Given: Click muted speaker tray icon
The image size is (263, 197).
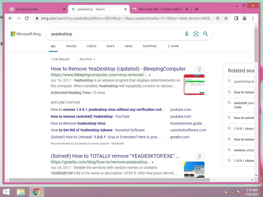Looking at the screenshot, I should 226,192.
